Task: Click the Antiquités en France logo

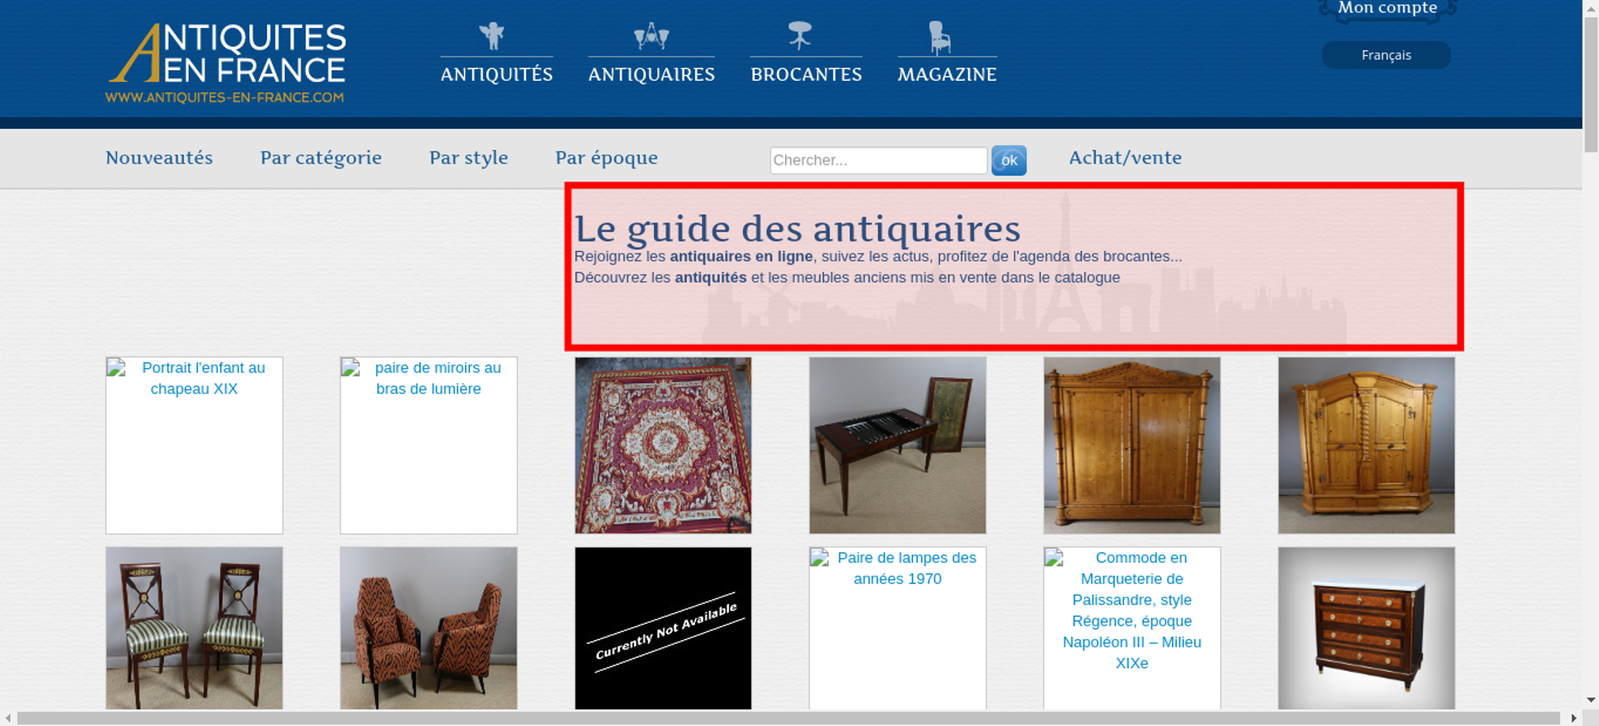Action: point(226,63)
